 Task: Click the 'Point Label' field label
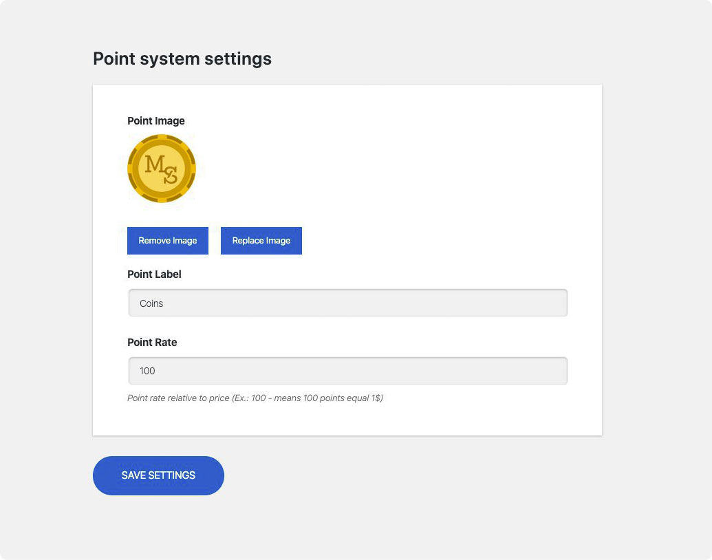click(154, 274)
